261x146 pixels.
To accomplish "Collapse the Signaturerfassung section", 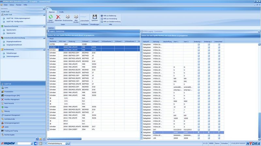I will (44, 26).
